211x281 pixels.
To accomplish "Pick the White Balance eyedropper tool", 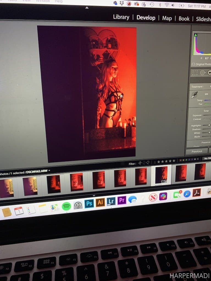I will tap(194, 95).
